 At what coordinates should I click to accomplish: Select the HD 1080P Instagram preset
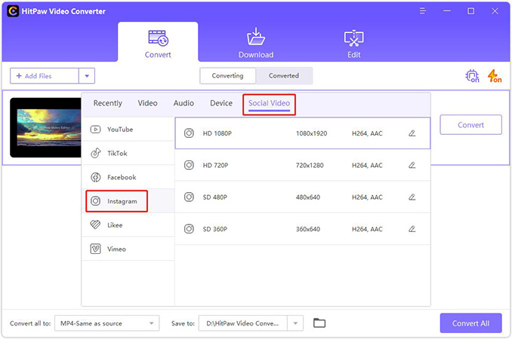[302, 133]
